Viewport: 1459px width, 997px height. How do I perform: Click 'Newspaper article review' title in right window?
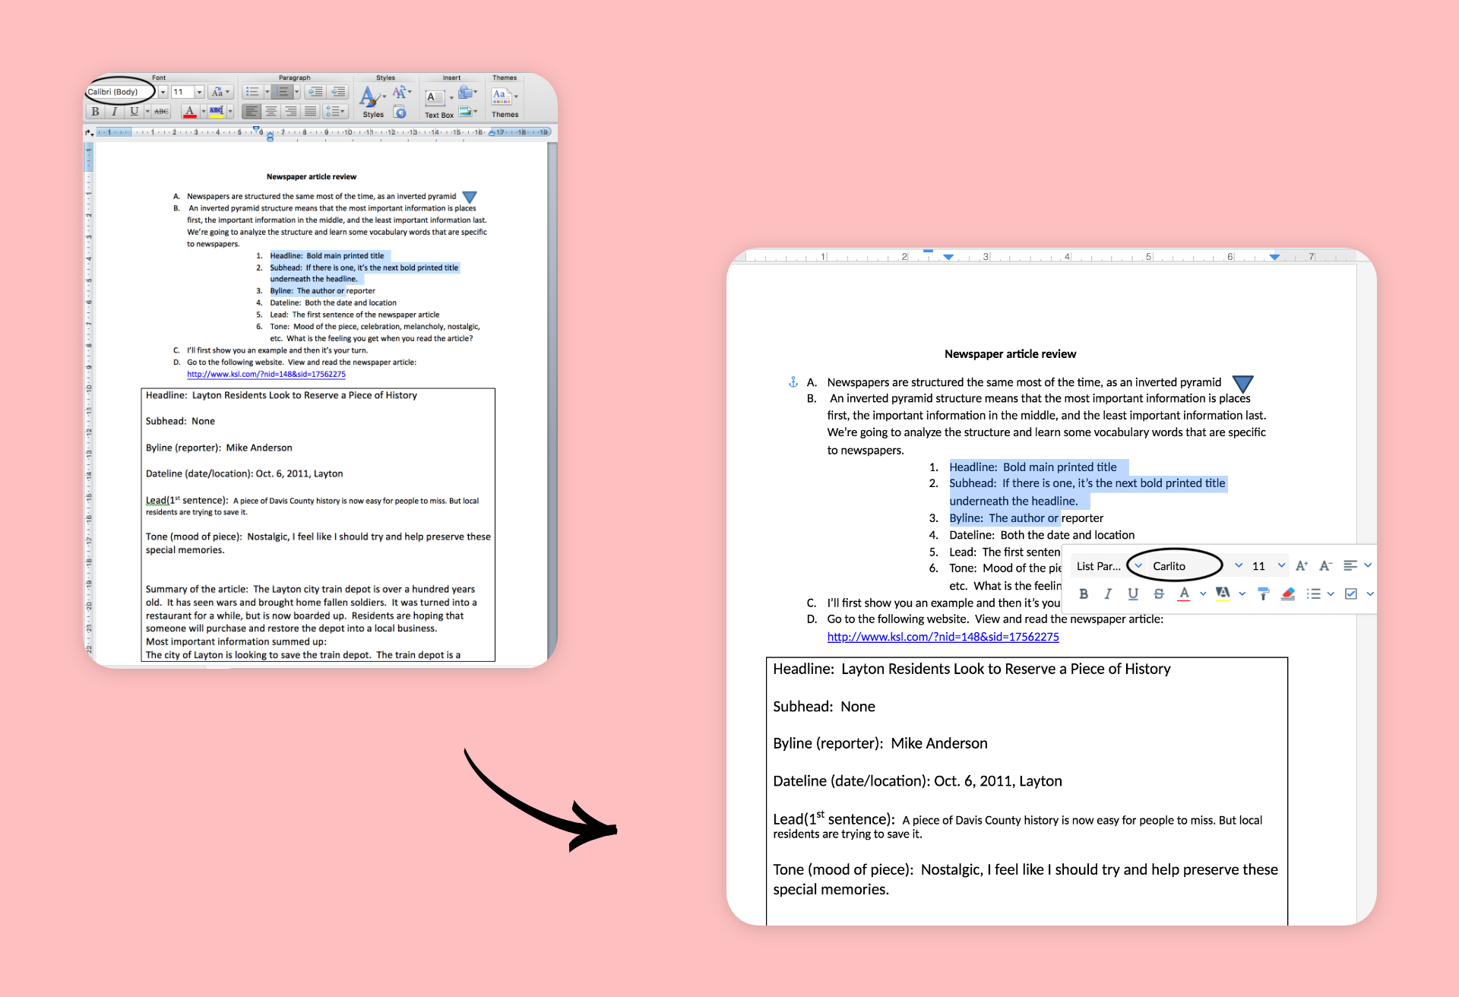click(1010, 354)
